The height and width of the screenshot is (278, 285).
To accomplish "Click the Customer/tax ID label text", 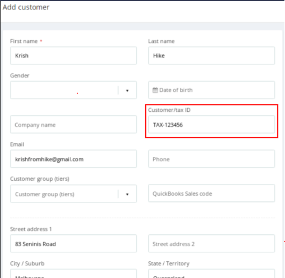I will click(169, 110).
